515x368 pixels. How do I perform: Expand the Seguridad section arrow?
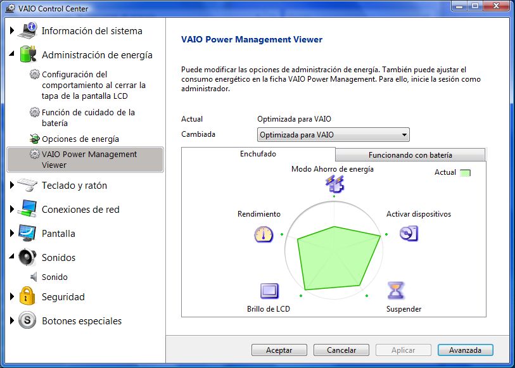point(12,296)
